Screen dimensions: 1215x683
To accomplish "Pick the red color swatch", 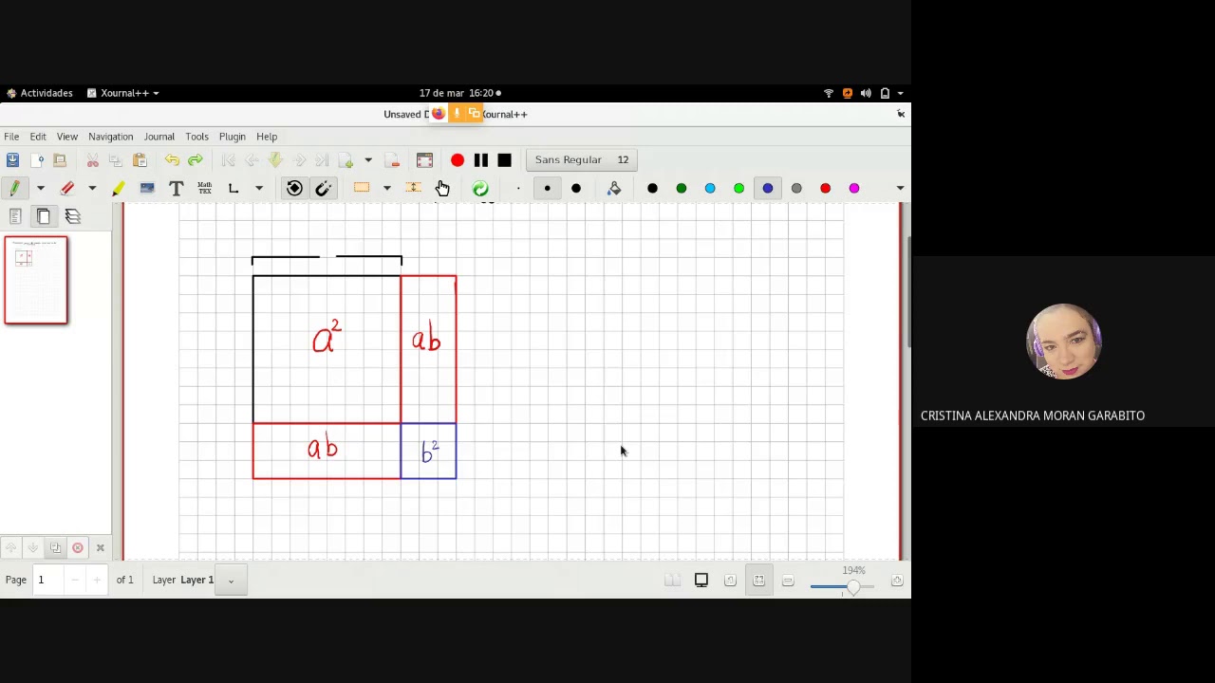I will pos(825,188).
